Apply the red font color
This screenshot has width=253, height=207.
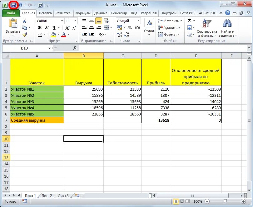click(x=64, y=35)
